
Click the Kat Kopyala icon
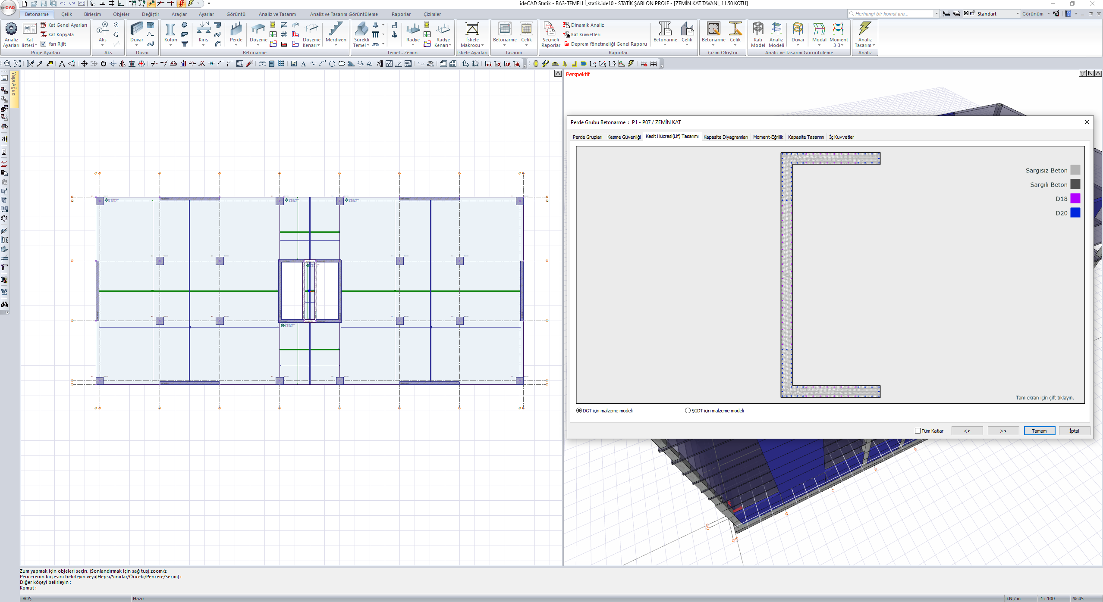coord(44,34)
